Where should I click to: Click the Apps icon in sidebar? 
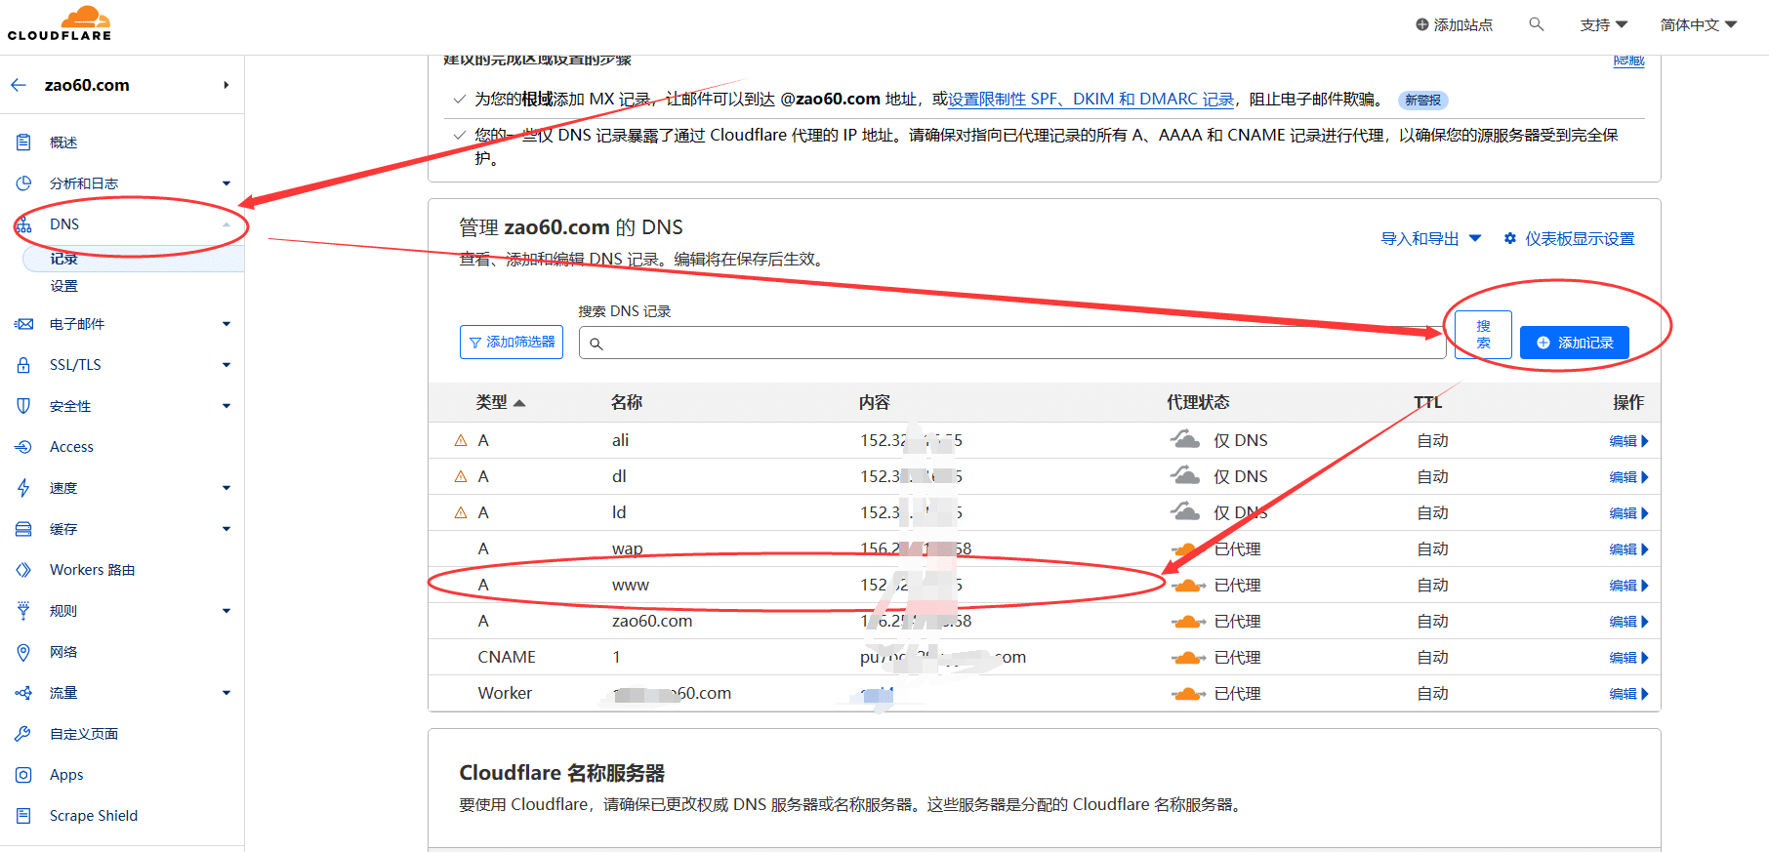[23, 775]
